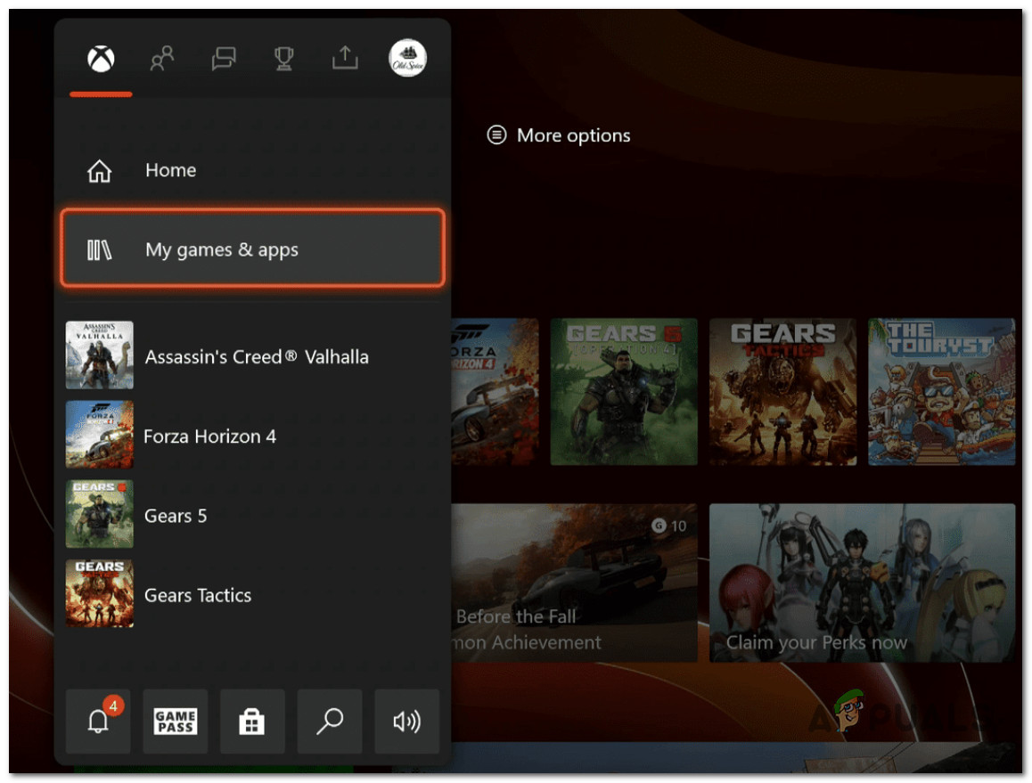Select Gears 5 dashboard tile
This screenshot has width=1032, height=783.
click(x=623, y=392)
